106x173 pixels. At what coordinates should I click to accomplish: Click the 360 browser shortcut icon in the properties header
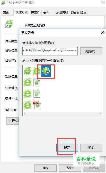[x=9, y=24]
